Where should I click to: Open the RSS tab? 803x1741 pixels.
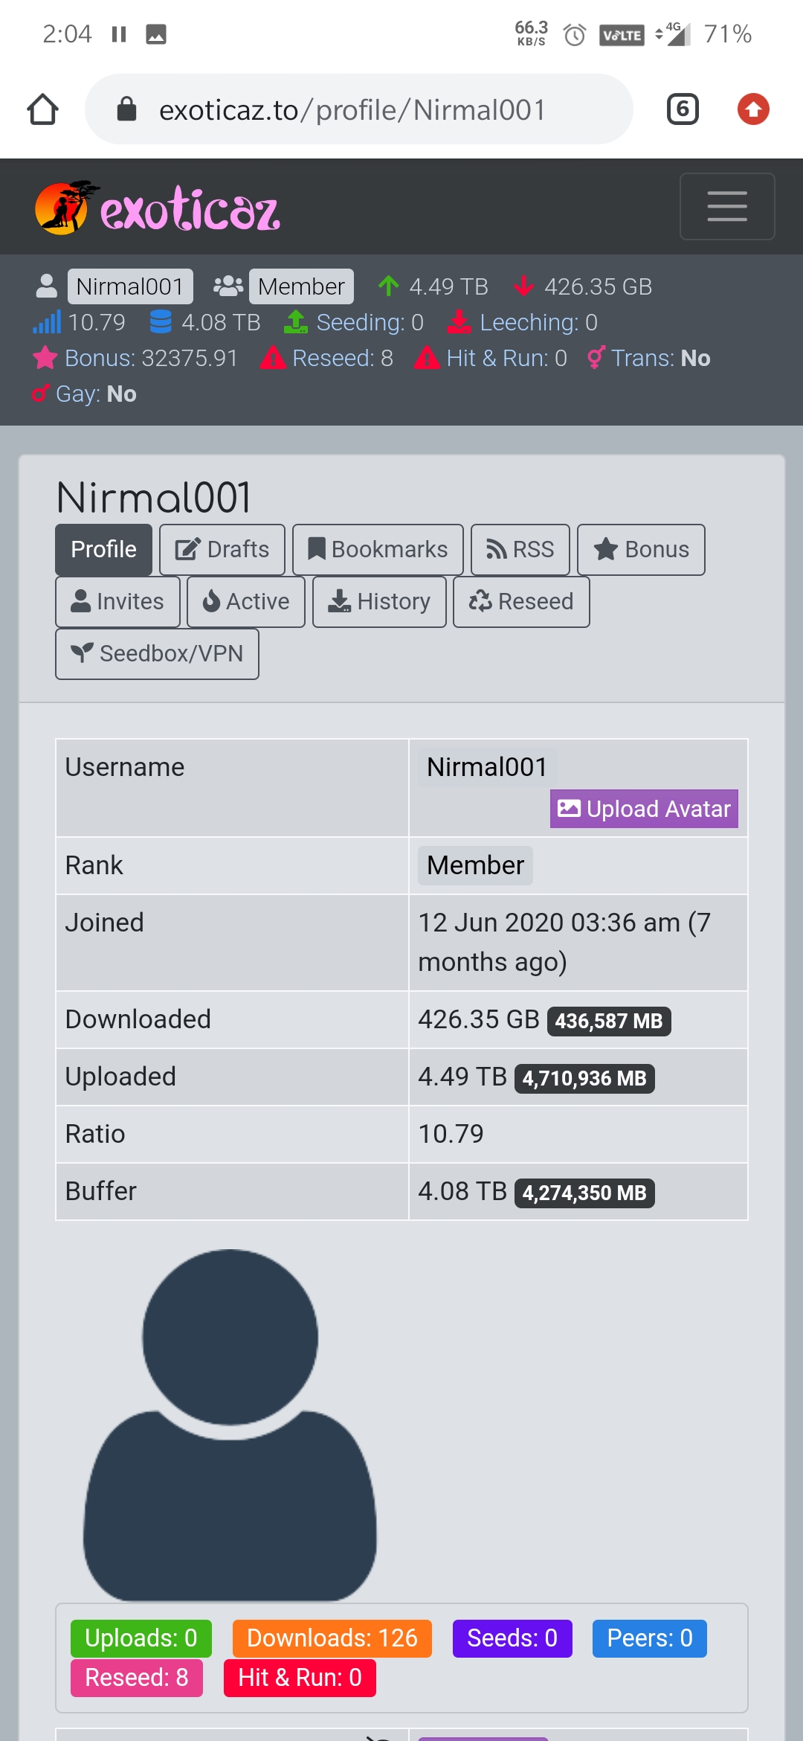[520, 550]
